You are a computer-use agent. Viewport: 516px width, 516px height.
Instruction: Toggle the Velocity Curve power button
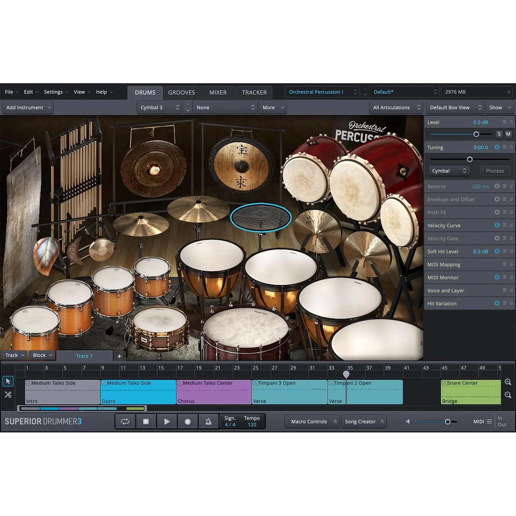tap(497, 225)
